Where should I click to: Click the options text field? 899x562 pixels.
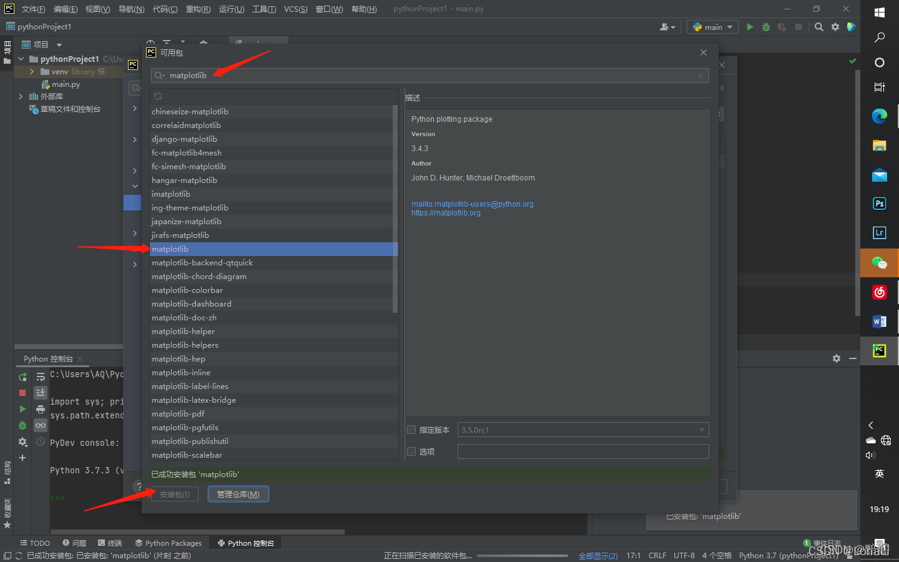[x=583, y=451]
